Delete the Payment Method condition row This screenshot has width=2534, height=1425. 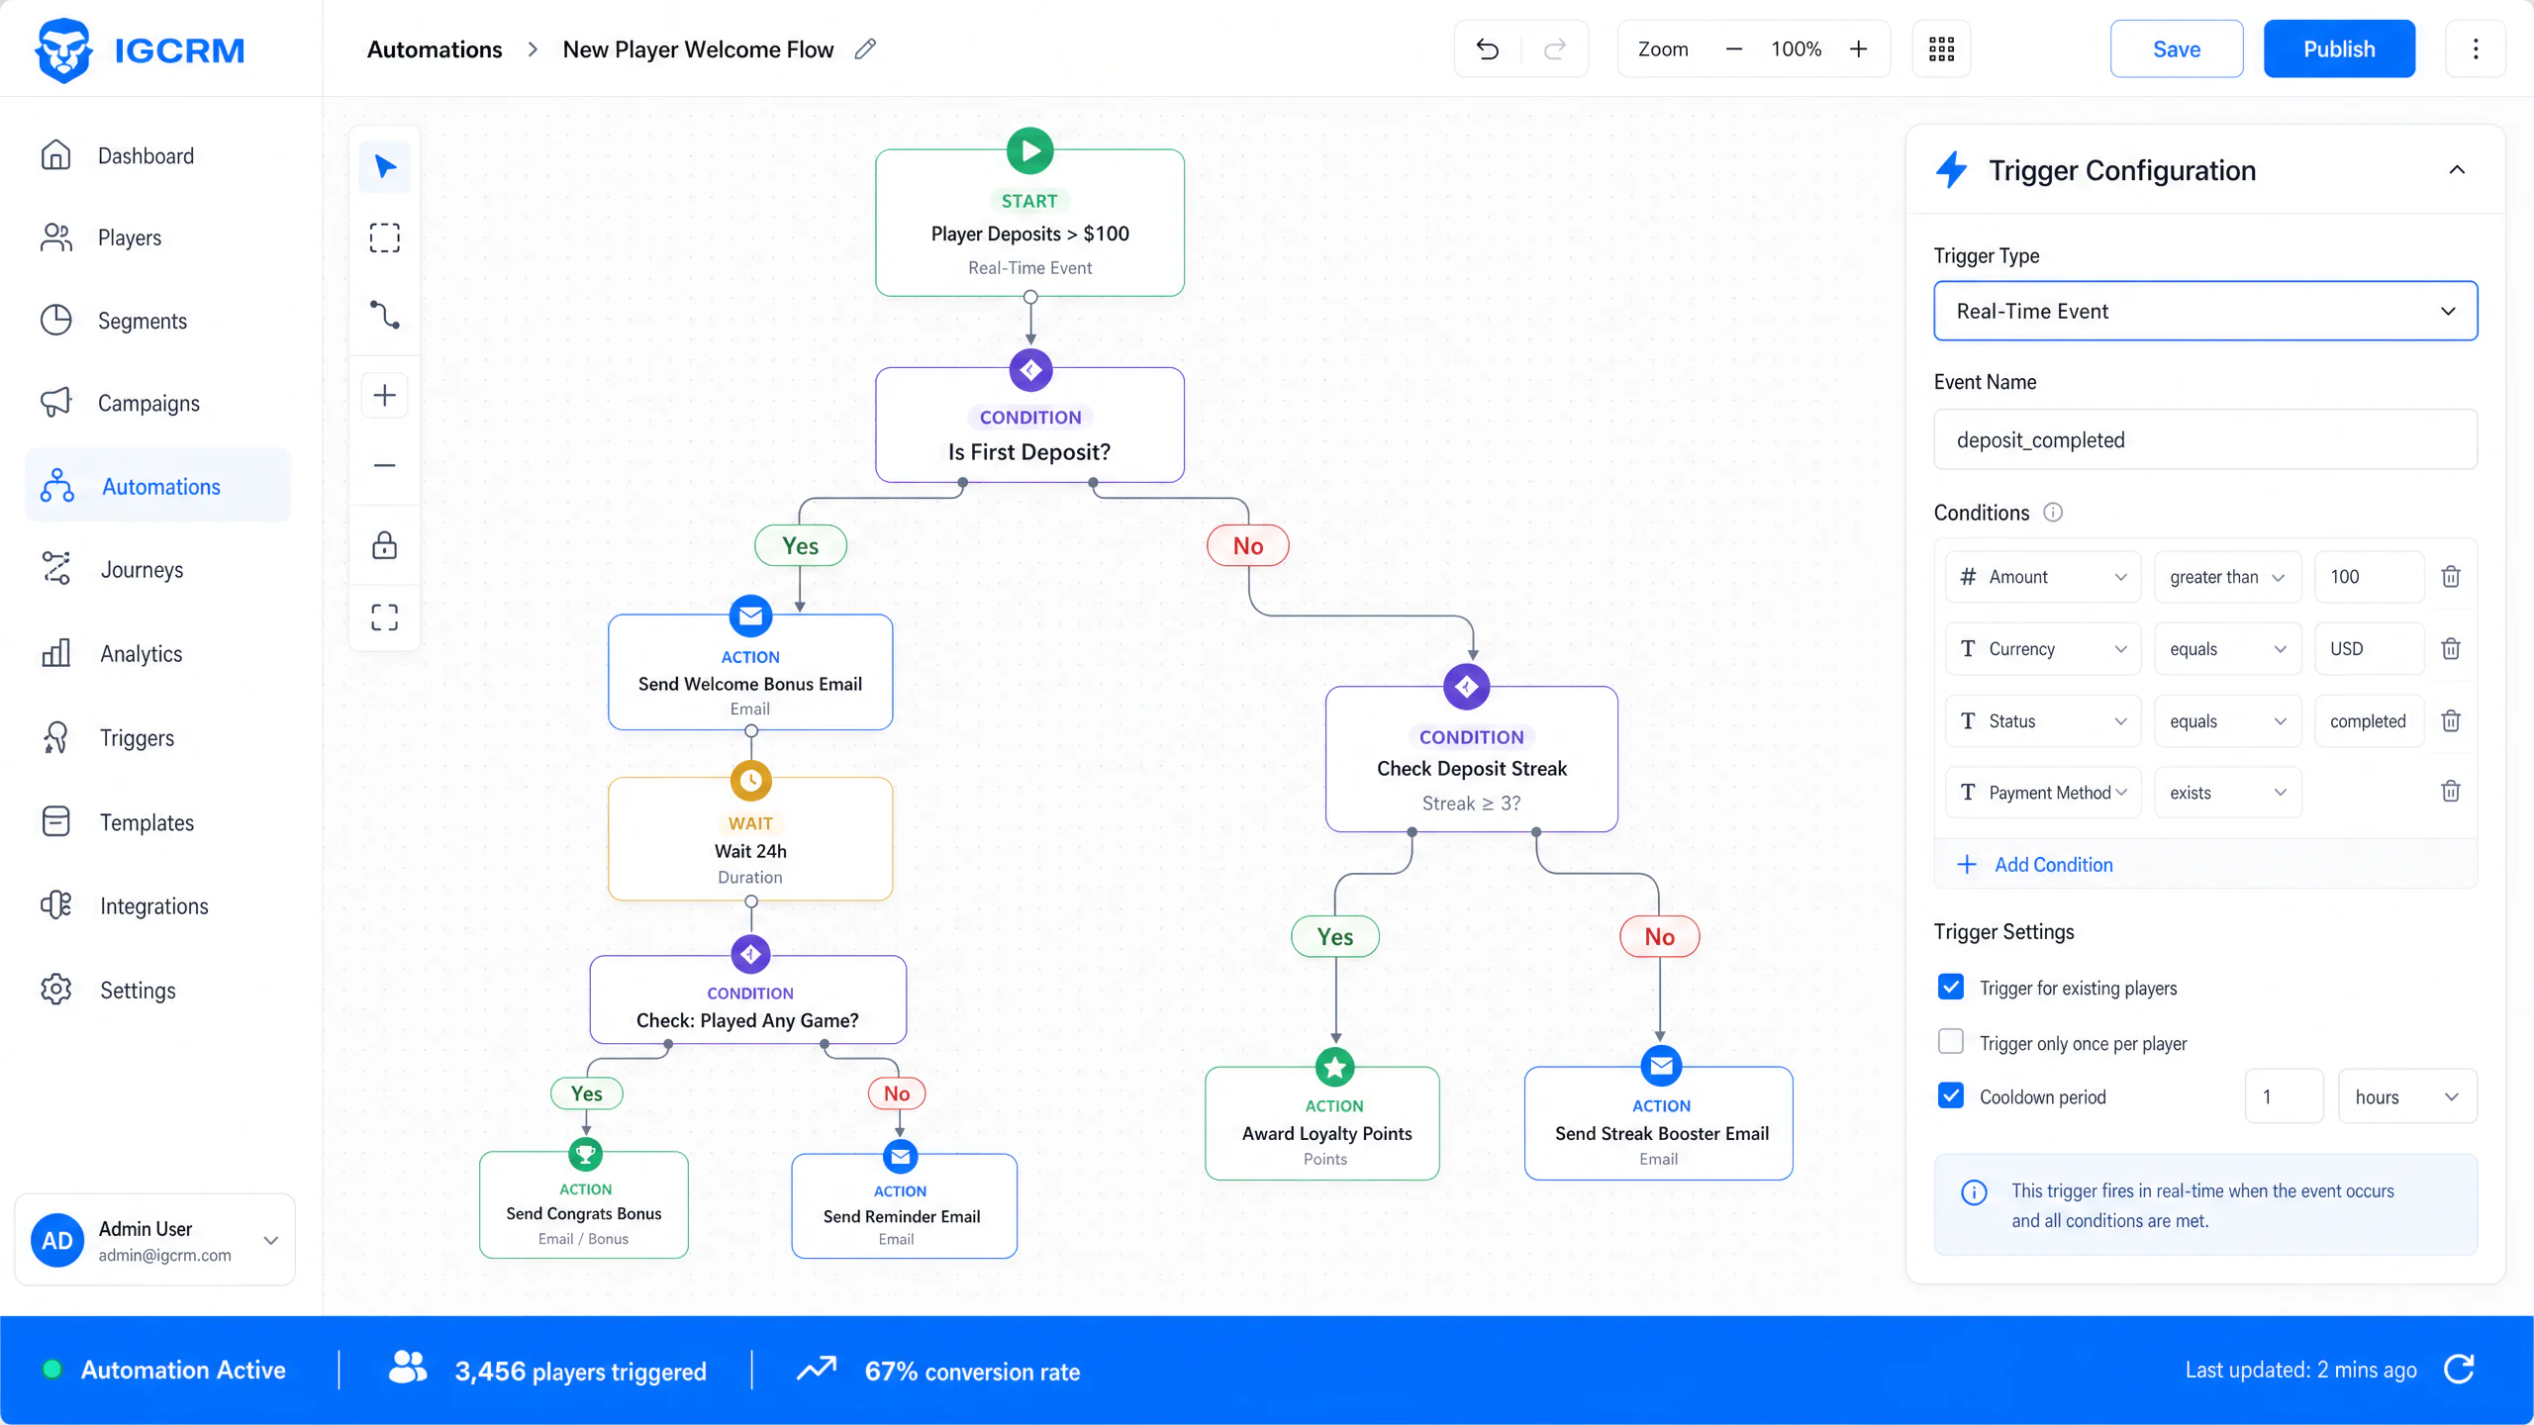tap(2451, 791)
